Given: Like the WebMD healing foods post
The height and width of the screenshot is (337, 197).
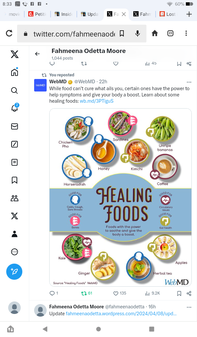Looking at the screenshot, I should coord(116,293).
